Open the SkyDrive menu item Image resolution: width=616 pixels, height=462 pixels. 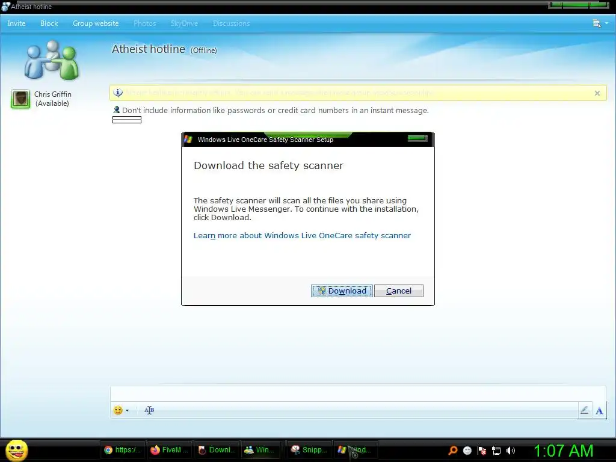(x=184, y=23)
